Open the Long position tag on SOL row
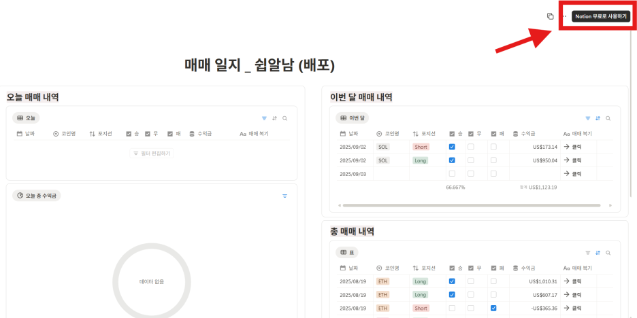 [x=421, y=160]
